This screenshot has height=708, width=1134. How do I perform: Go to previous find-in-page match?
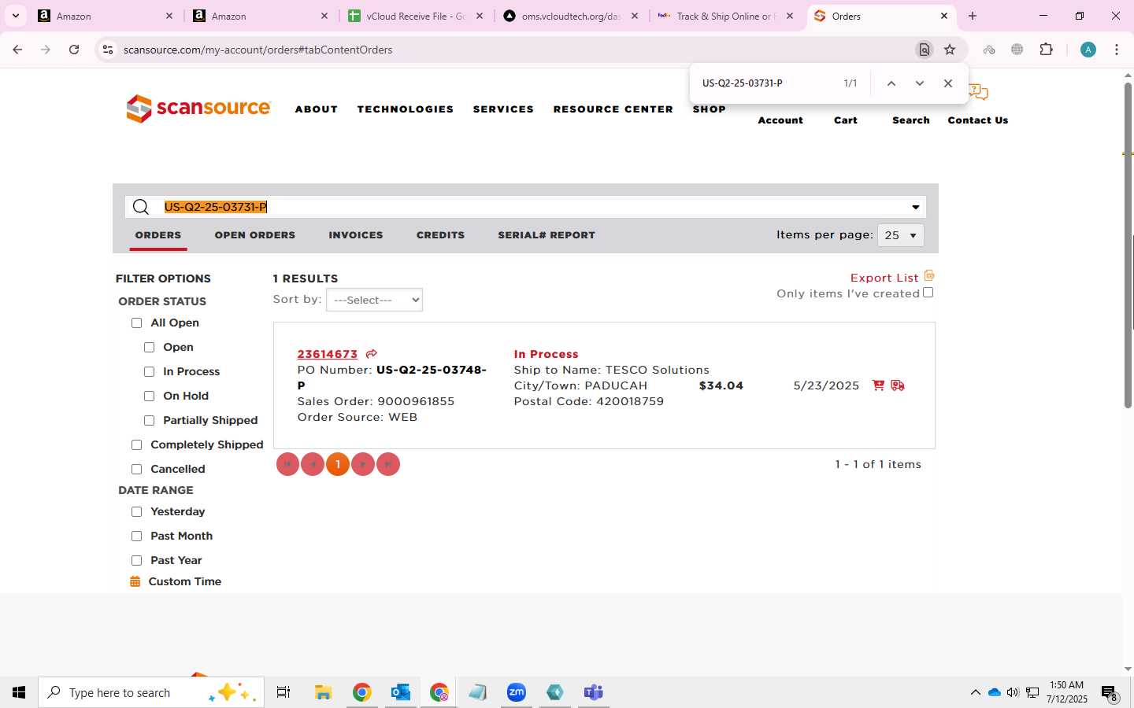891,83
